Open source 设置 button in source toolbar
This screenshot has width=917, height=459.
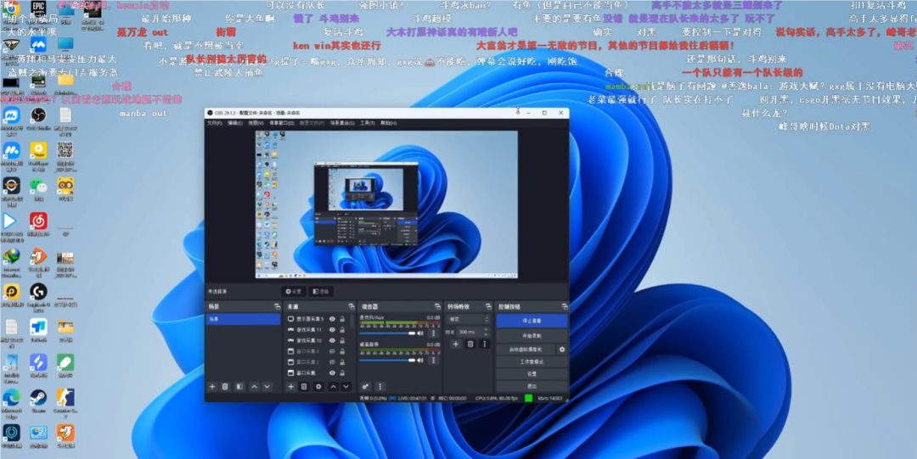[x=293, y=291]
